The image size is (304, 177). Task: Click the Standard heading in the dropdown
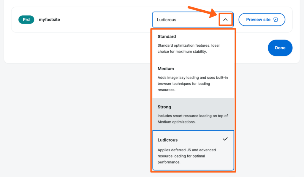tap(167, 37)
